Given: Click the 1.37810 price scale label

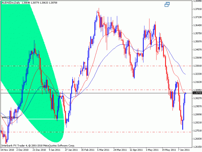Looking at the screenshot, I should pyautogui.click(x=197, y=9).
